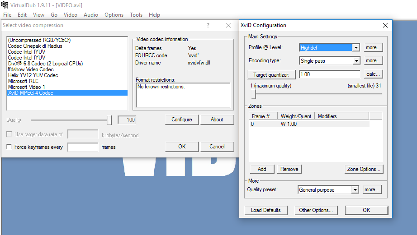Toggle Use target data rate checkbox
The height and width of the screenshot is (235, 417).
9,134
